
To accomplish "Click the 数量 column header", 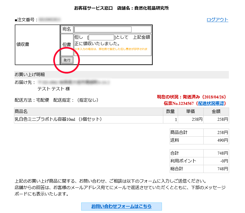I will click(171, 112).
